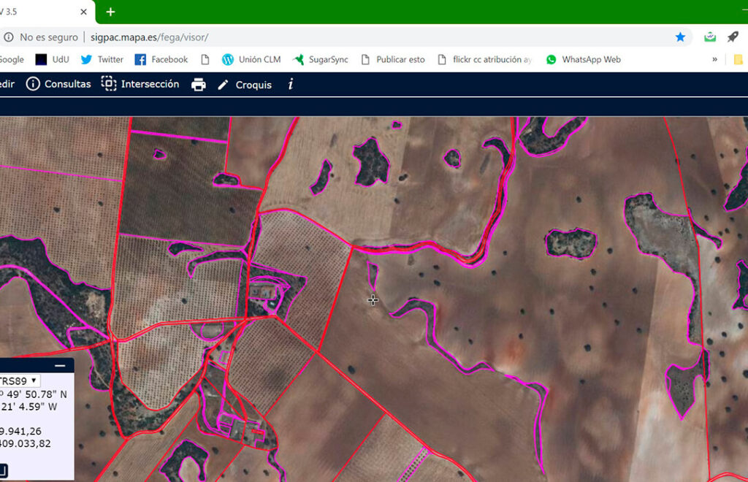Open the Consultas query tool

(x=58, y=84)
